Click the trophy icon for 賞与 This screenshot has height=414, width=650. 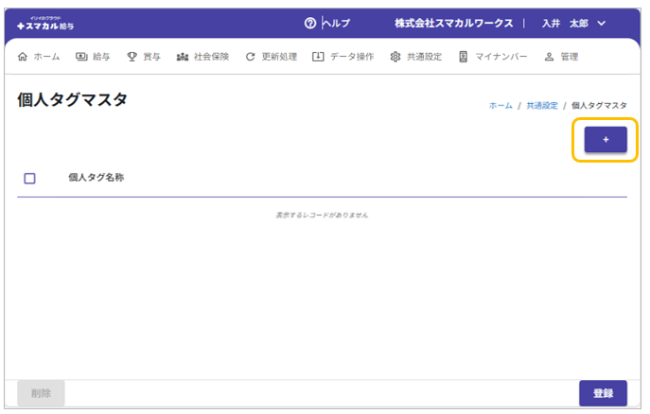[132, 57]
